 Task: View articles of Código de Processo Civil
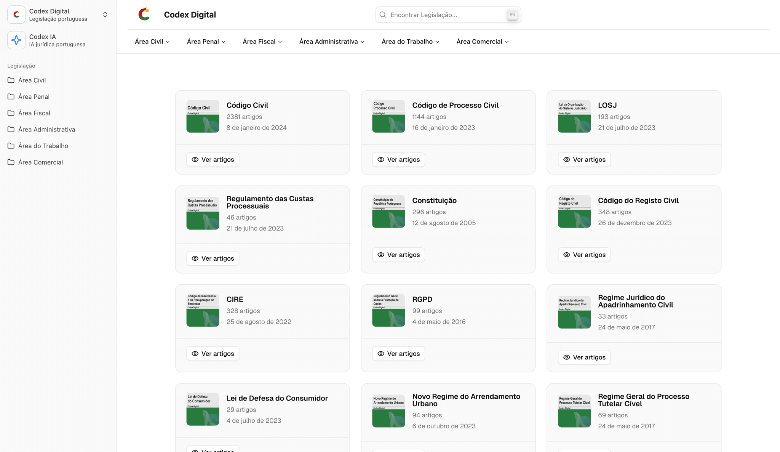(398, 159)
